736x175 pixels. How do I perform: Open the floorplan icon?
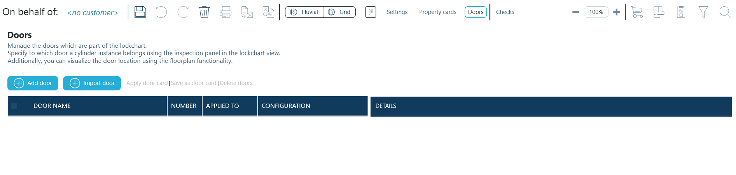tap(659, 12)
